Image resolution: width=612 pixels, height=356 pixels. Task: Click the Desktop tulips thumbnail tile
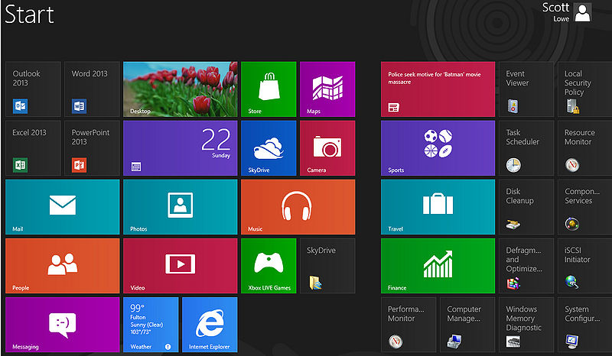click(180, 89)
